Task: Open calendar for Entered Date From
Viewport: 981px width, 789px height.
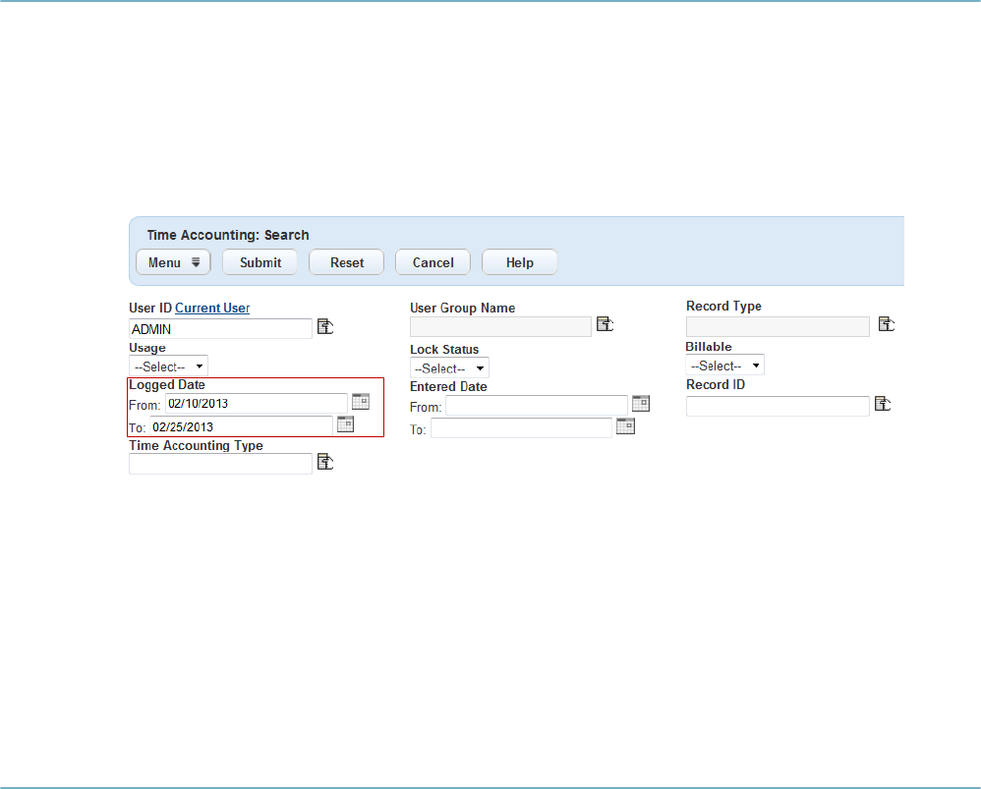Action: click(641, 403)
